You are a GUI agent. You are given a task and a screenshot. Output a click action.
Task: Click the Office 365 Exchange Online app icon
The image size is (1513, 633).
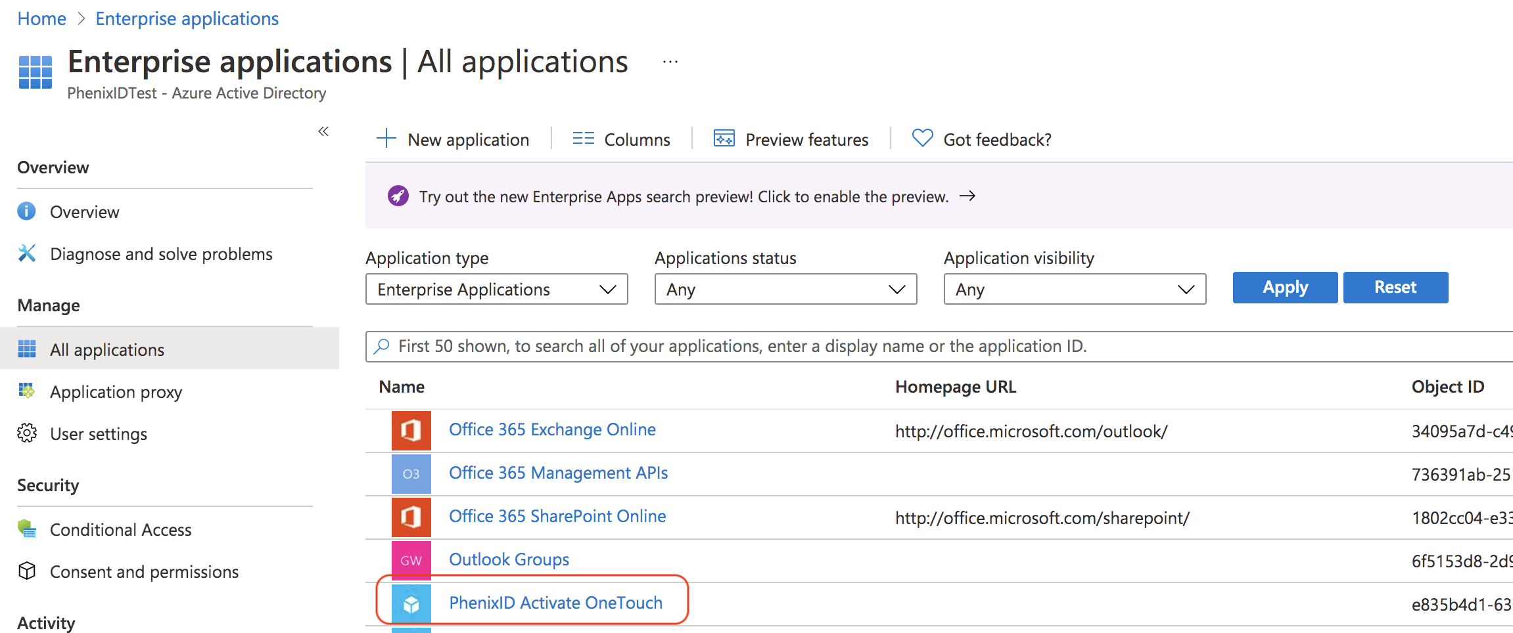[x=411, y=431]
